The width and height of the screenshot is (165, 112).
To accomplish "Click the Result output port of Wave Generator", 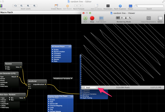I will click(x=17, y=77).
